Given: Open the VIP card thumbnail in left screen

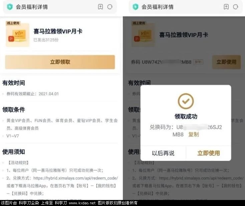Looking at the screenshot, I should point(17,35).
